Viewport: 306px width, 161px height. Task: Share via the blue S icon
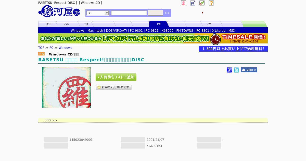coord(229,70)
